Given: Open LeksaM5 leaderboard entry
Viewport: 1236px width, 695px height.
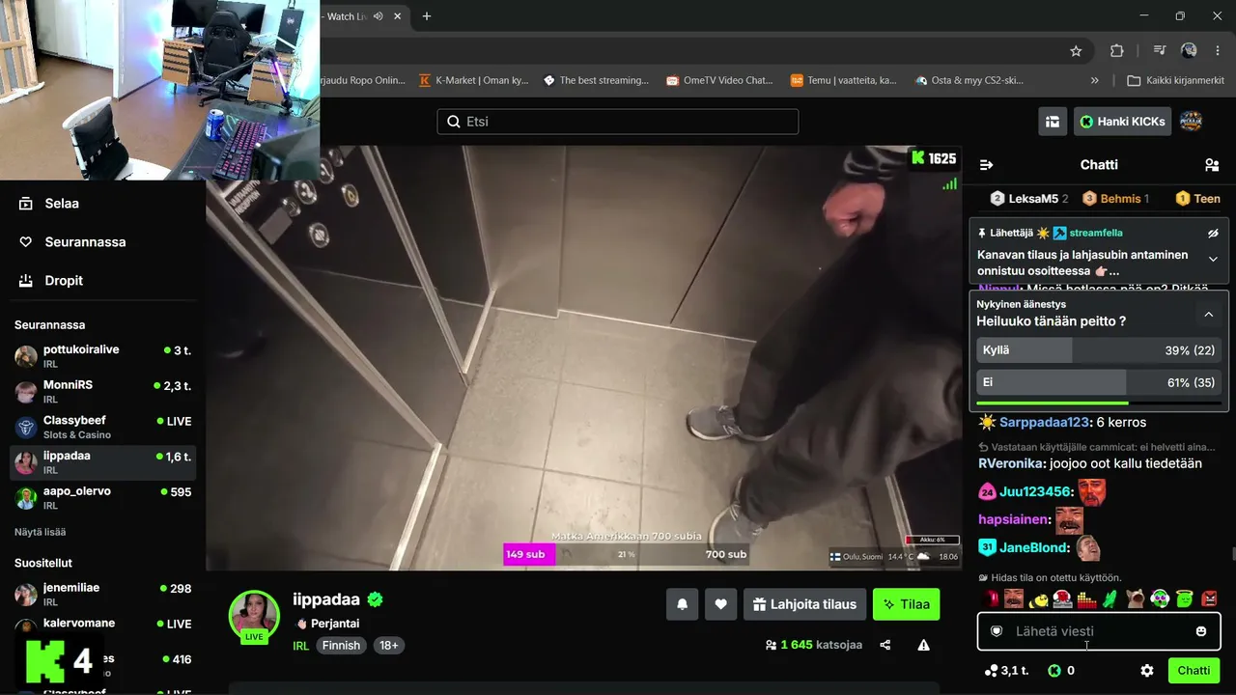Looking at the screenshot, I should coord(1029,199).
